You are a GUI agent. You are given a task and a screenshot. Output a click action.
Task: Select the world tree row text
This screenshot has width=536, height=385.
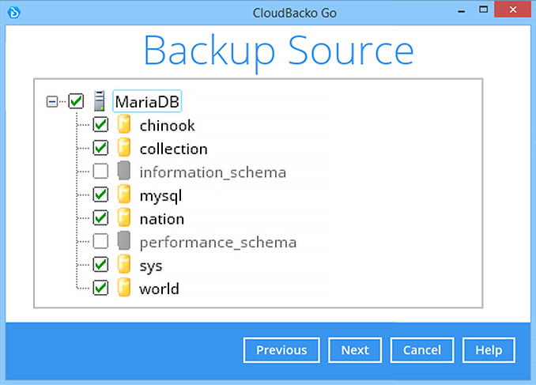[x=159, y=289]
